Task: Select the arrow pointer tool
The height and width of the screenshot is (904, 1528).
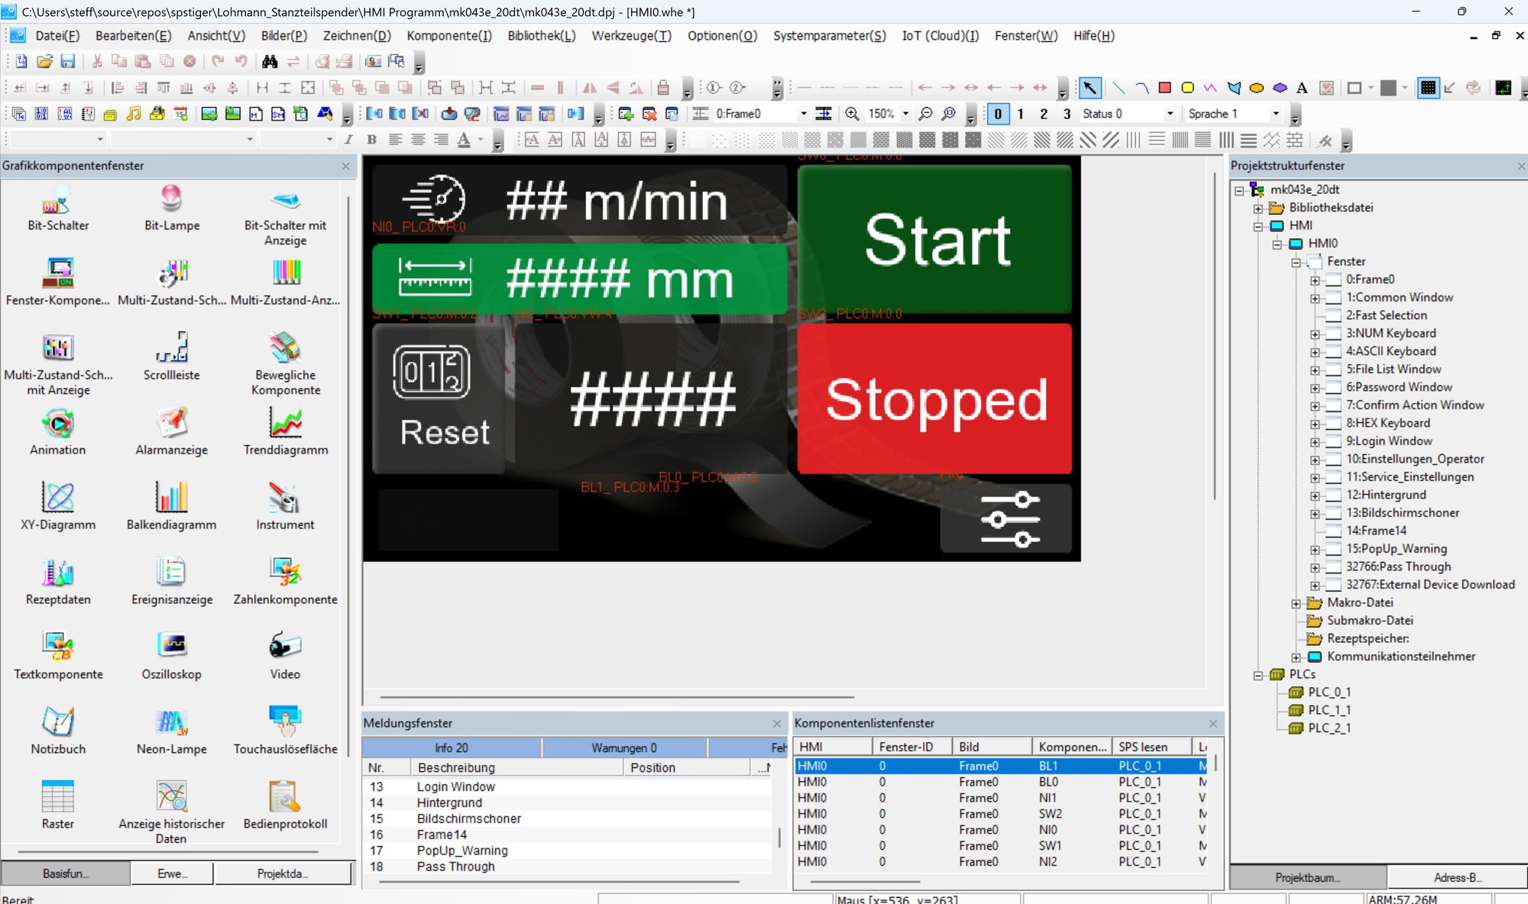Action: tap(1089, 88)
